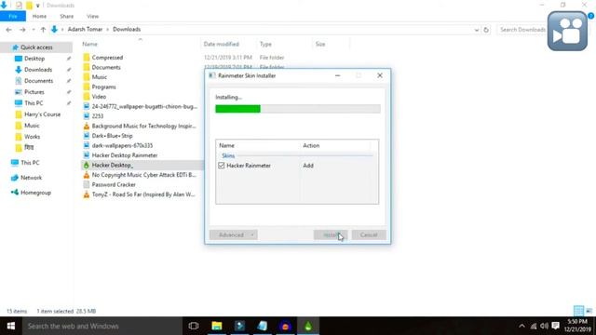The height and width of the screenshot is (335, 596).
Task: Select the No Copyright Music Cyber Attack file
Action: pyautogui.click(x=143, y=175)
